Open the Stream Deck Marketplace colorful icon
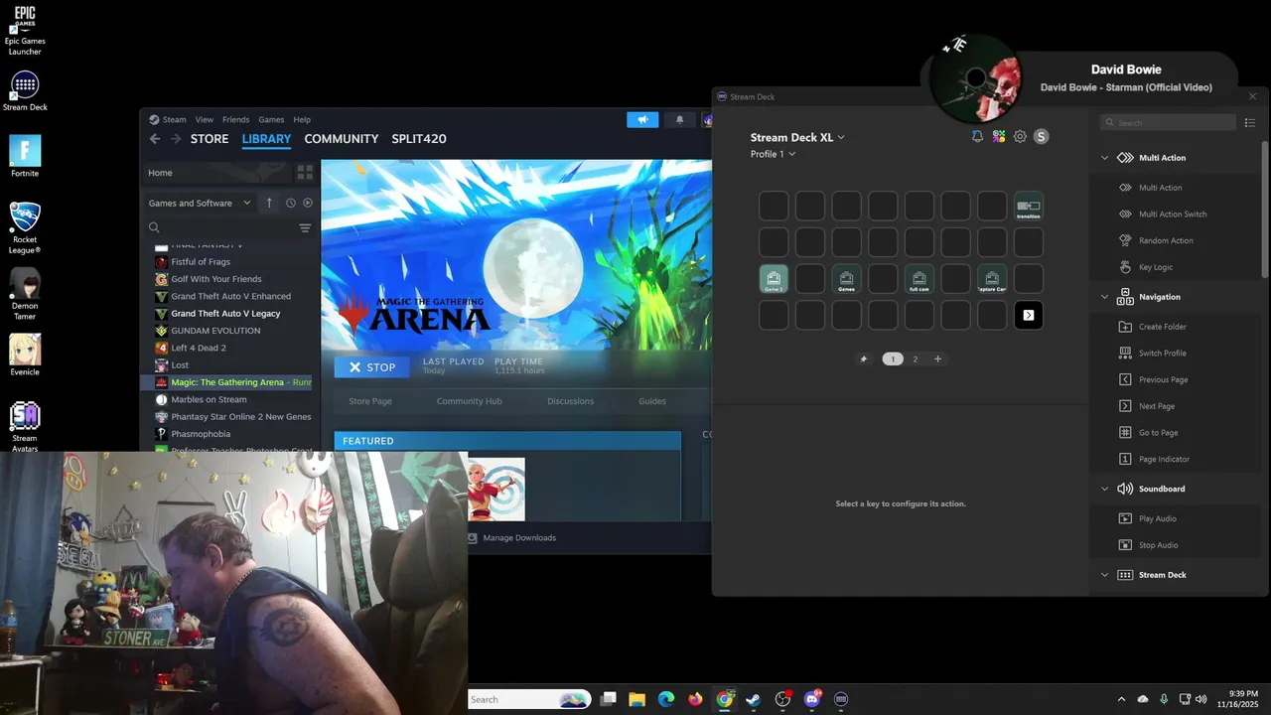Viewport: 1271px width, 715px height. click(999, 137)
